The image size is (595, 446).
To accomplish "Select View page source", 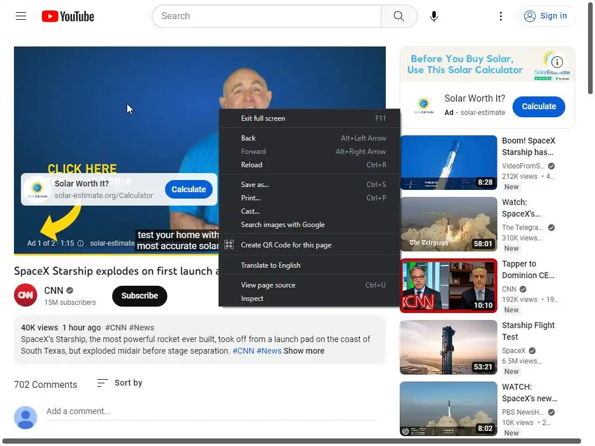I will point(309,285).
